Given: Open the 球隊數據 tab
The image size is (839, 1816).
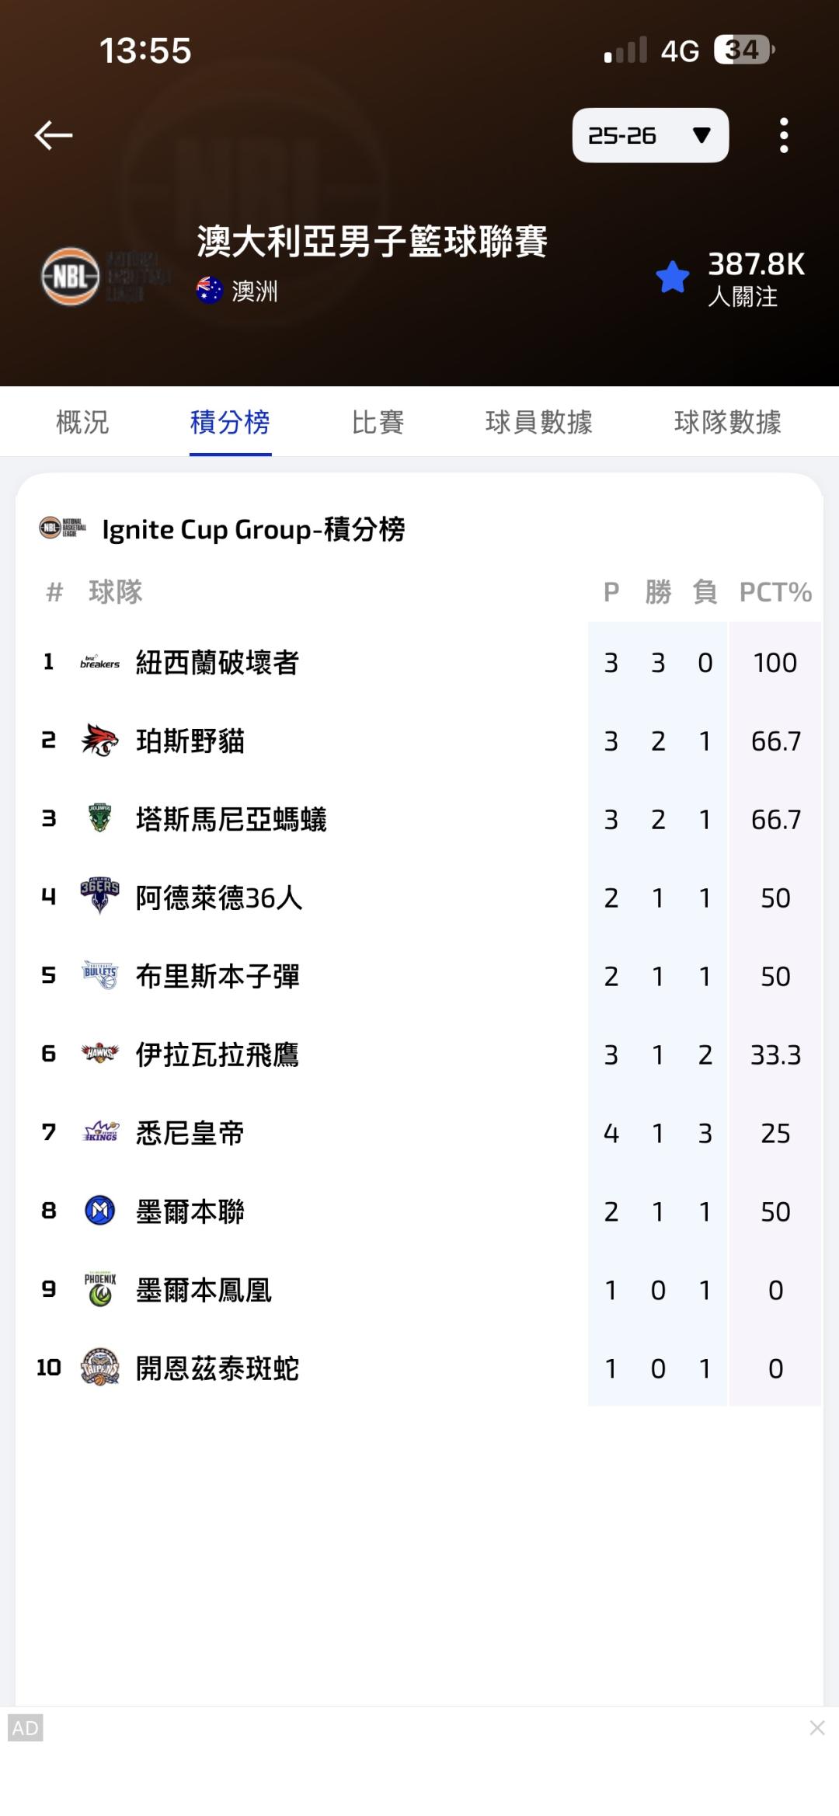Looking at the screenshot, I should pos(727,422).
